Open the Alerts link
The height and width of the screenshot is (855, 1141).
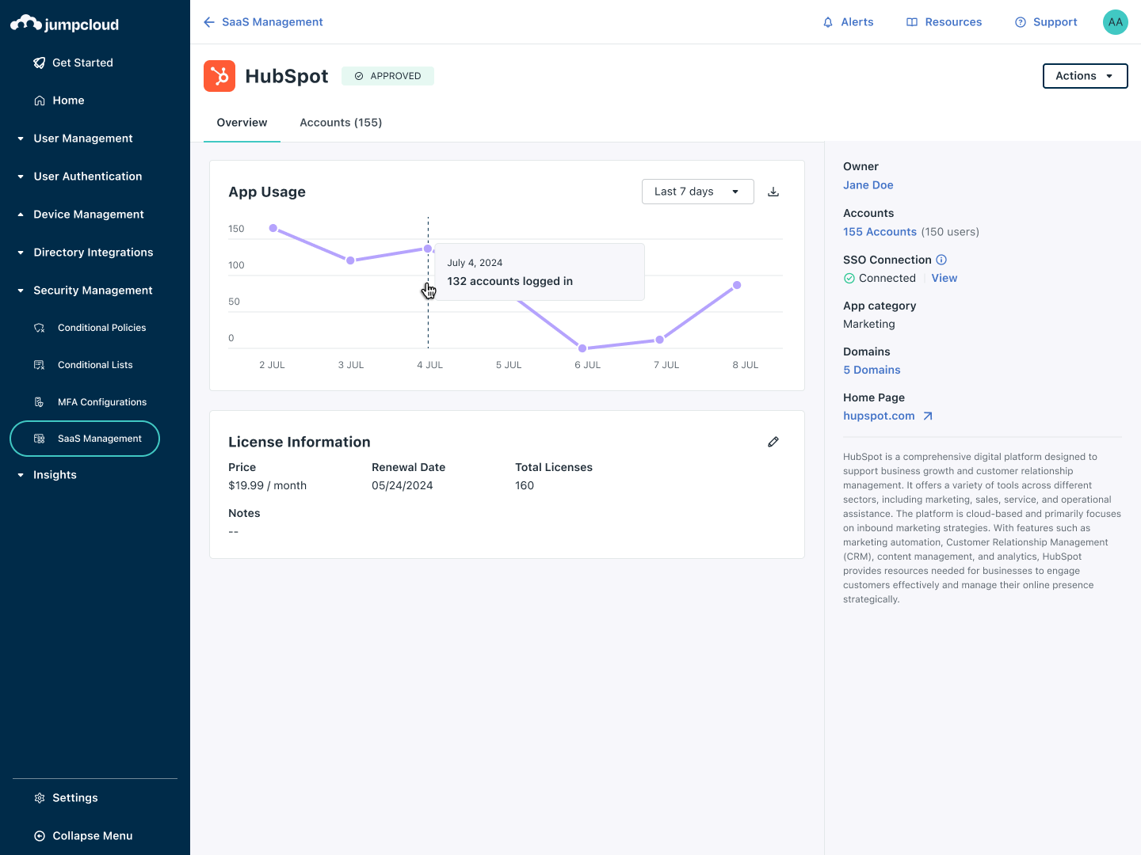pos(857,22)
